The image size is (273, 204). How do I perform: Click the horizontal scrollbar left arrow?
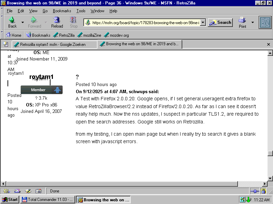click(x=3, y=184)
